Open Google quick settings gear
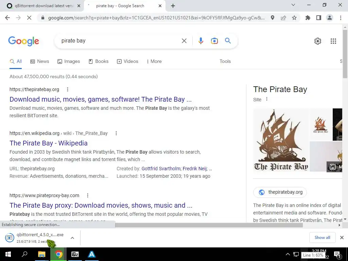The width and height of the screenshot is (348, 261). point(318,41)
